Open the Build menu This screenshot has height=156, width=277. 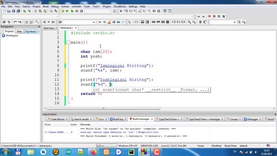coord(45,6)
